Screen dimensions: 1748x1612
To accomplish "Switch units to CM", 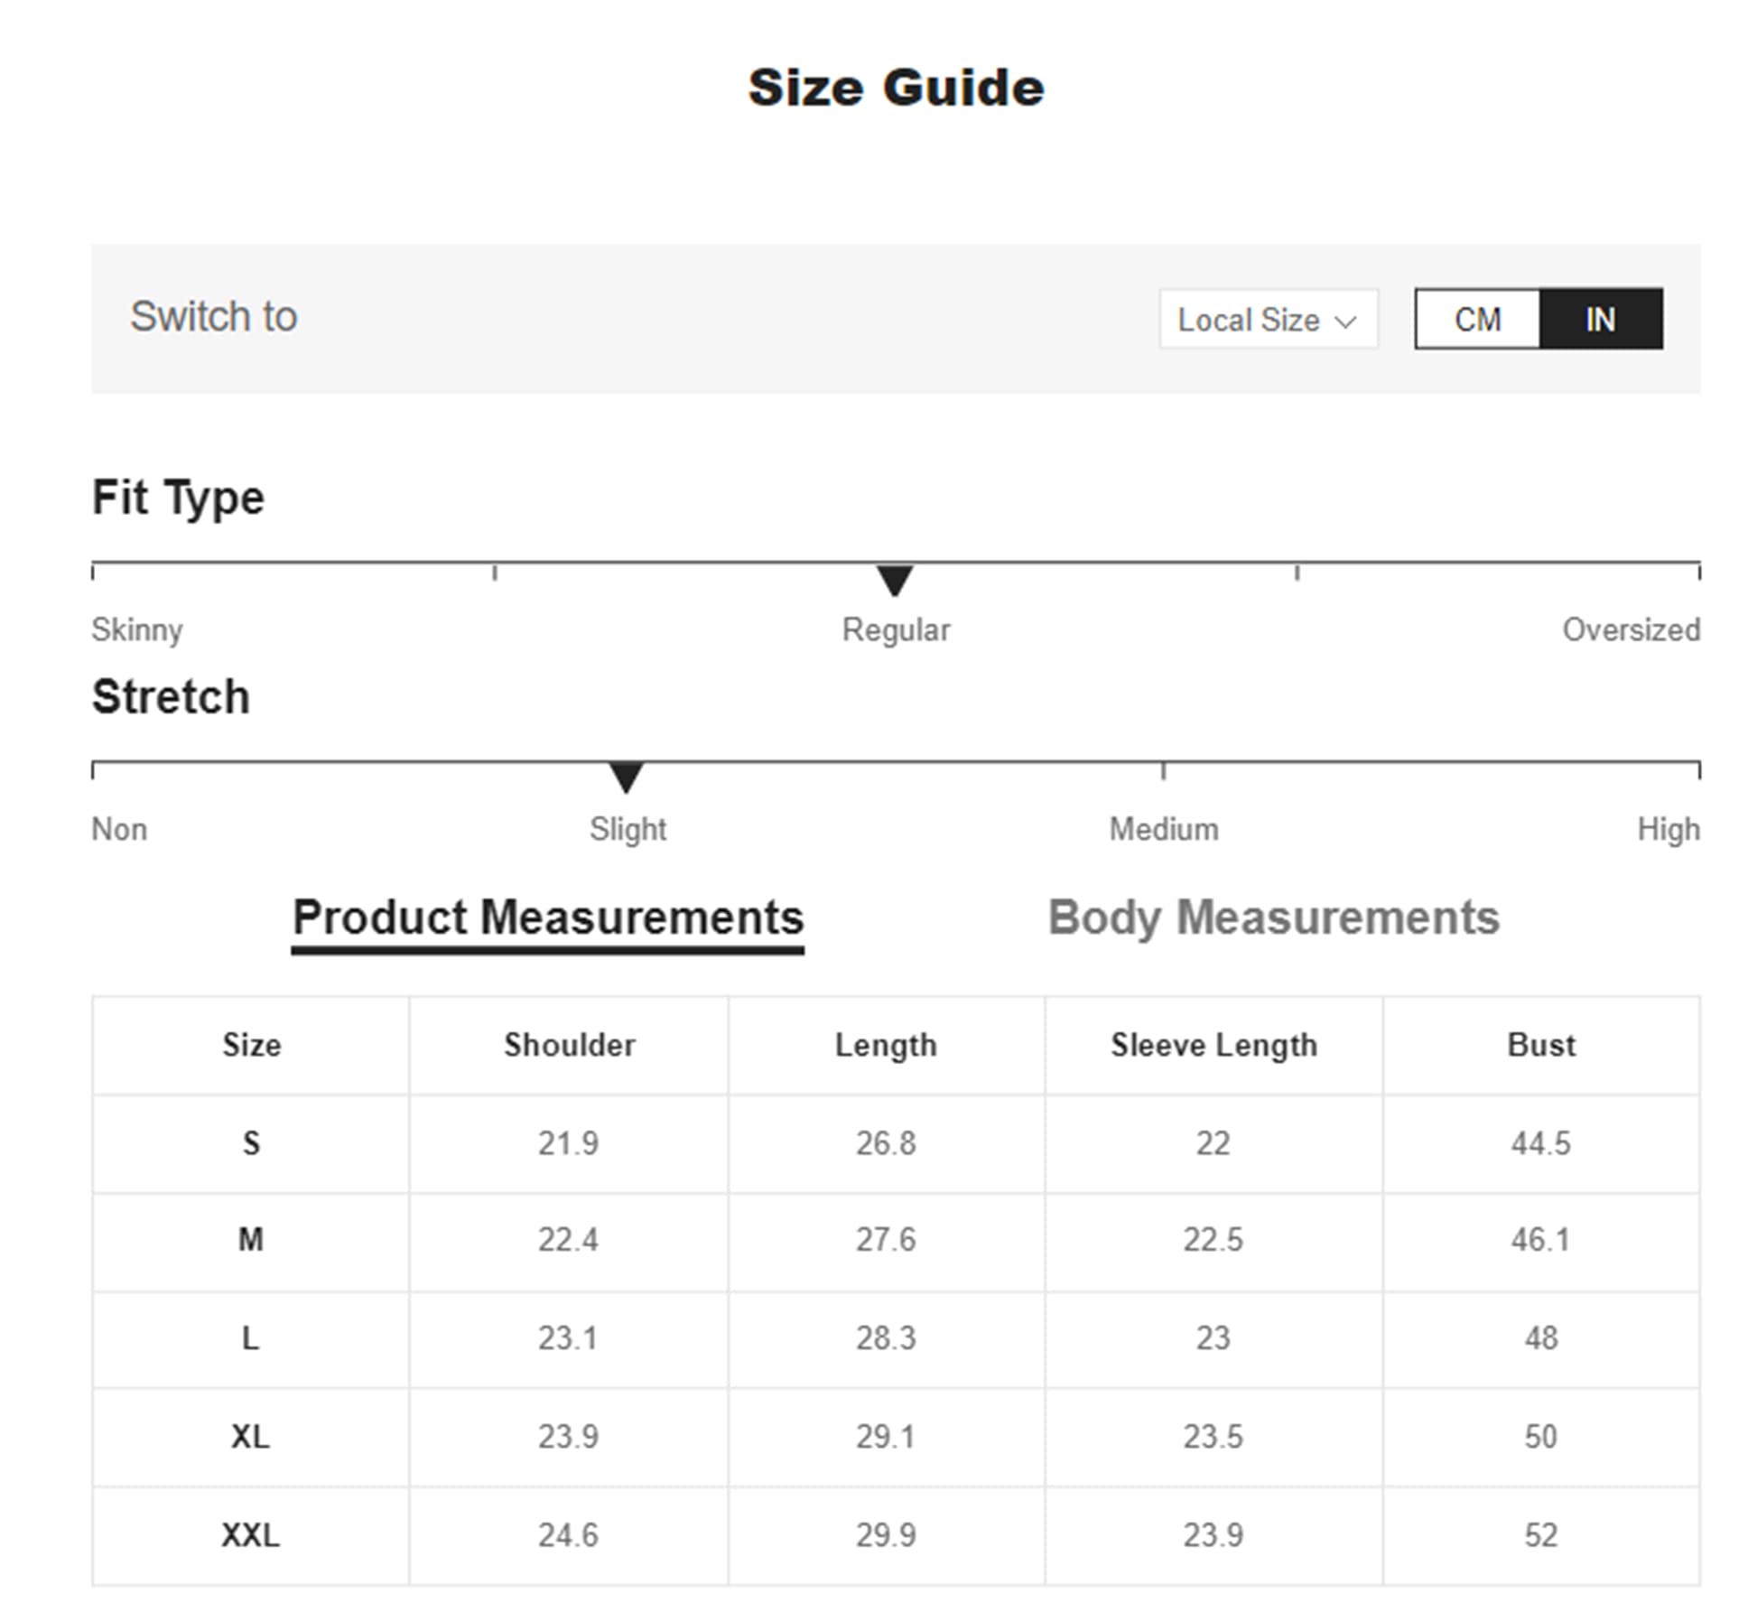I will (x=1477, y=320).
